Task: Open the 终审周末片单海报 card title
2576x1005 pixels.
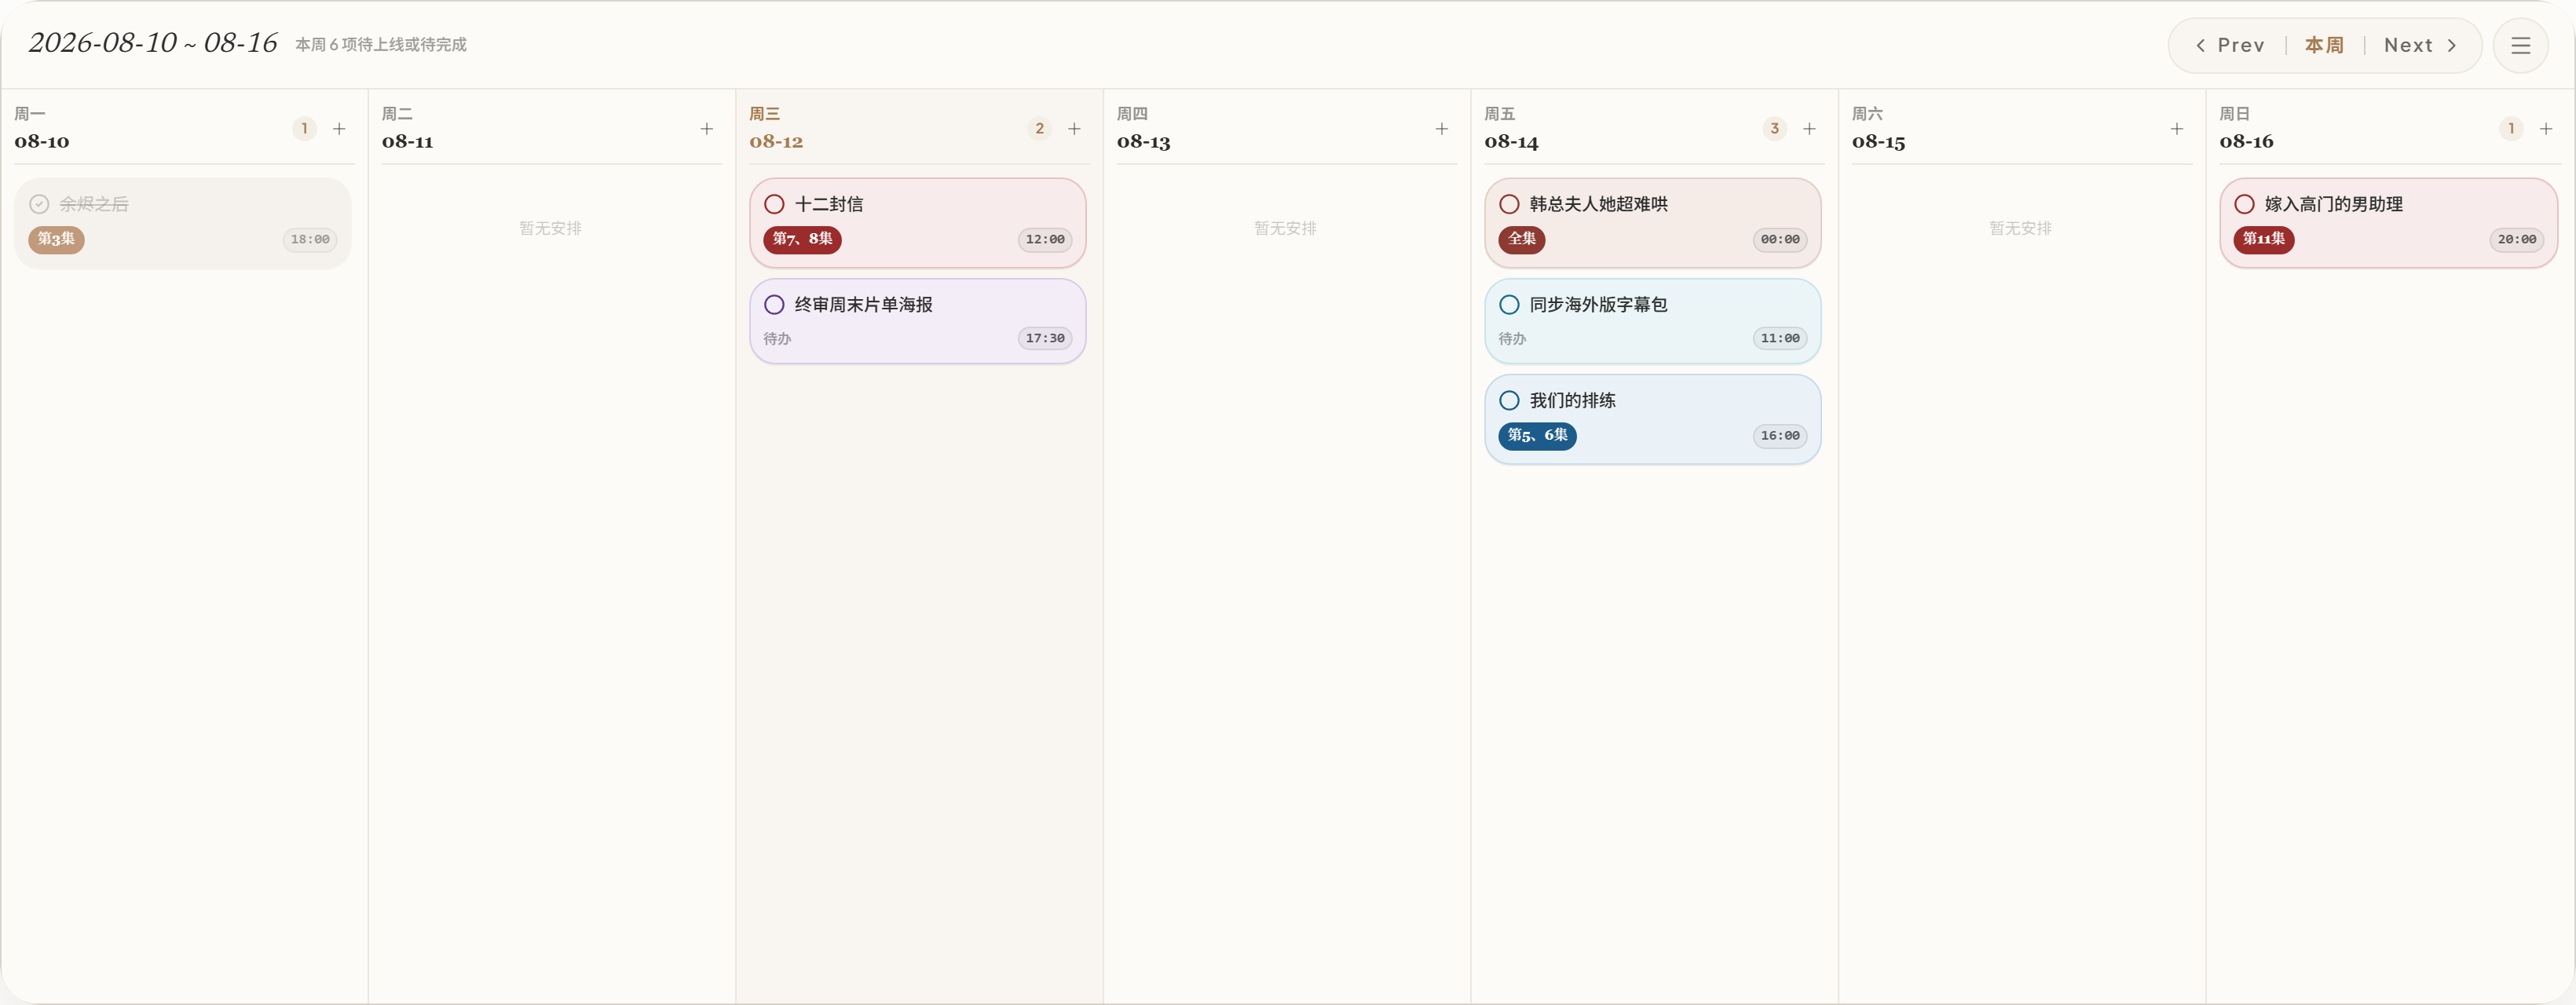Action: [863, 305]
